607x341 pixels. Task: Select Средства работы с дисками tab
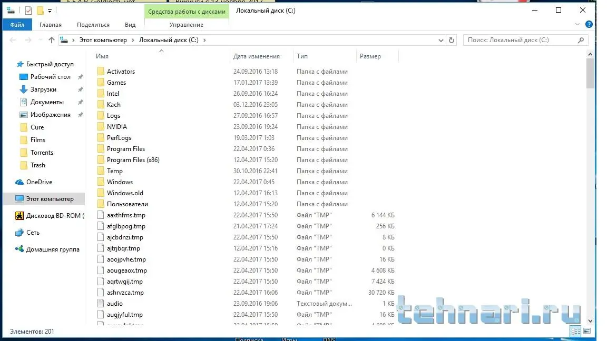point(187,12)
